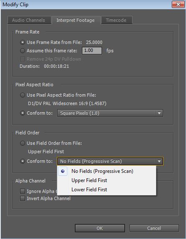Select Use Pixel Aspect Ratio from File
This screenshot has height=239, width=186.
click(x=23, y=95)
